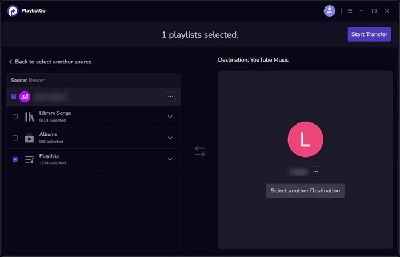Click the 1/30 selected text
The width and height of the screenshot is (400, 257).
(x=53, y=163)
